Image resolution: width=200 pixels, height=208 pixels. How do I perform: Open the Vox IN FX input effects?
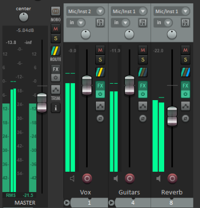pyautogui.click(x=100, y=23)
